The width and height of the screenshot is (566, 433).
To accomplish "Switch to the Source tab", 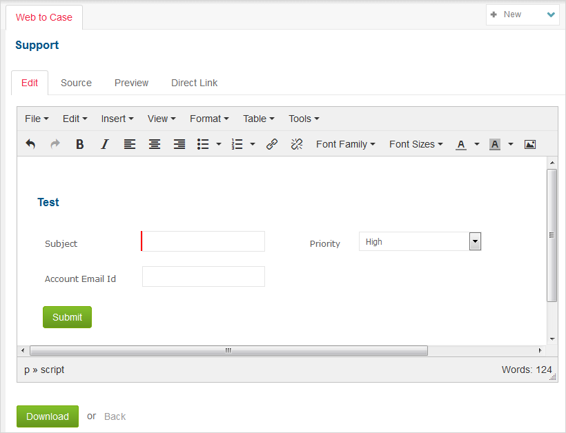I will point(76,83).
